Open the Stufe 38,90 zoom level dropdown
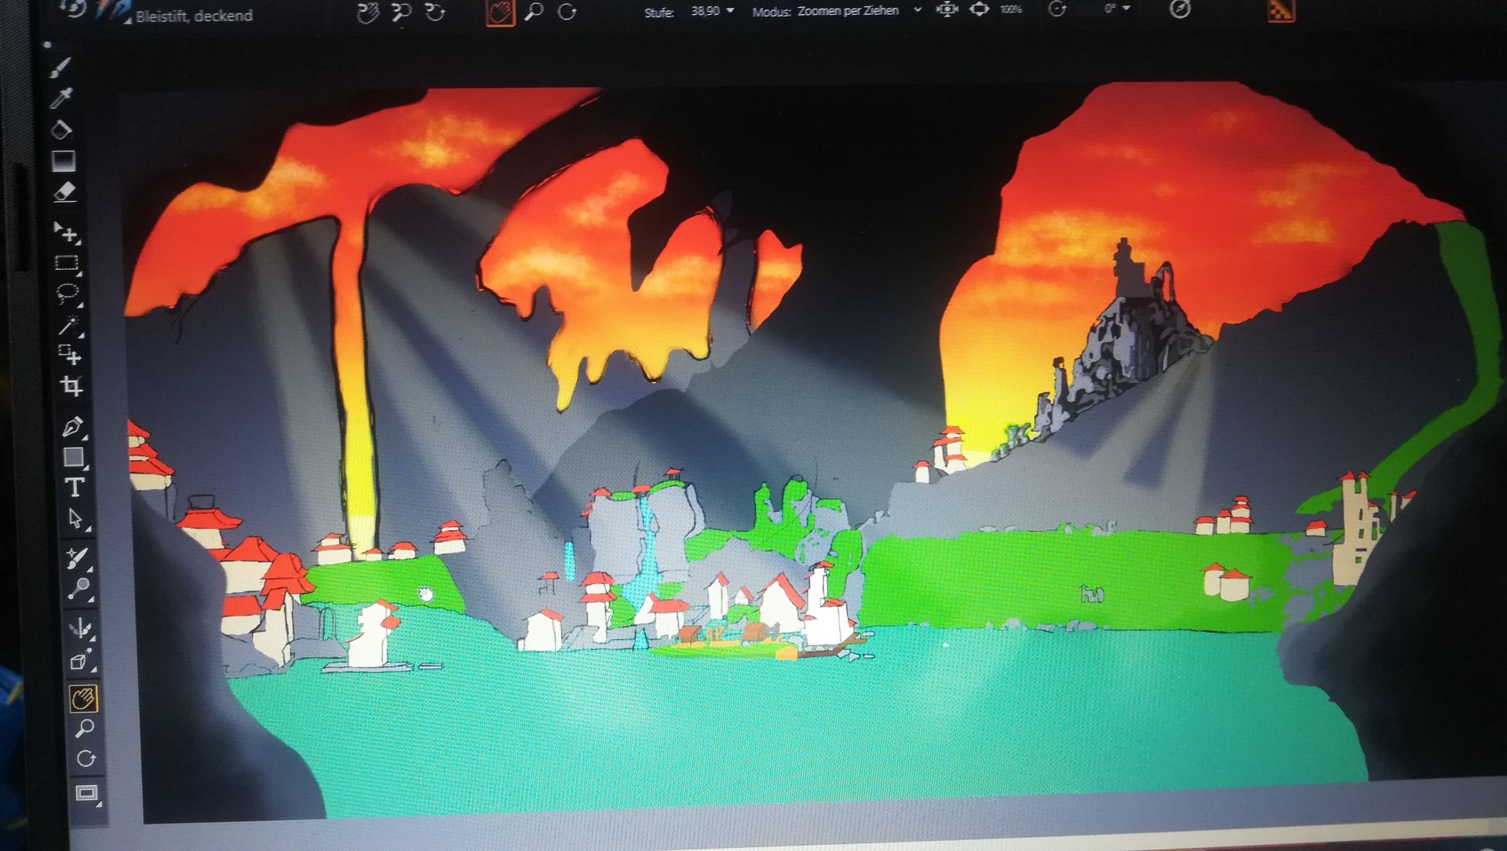 pos(731,11)
